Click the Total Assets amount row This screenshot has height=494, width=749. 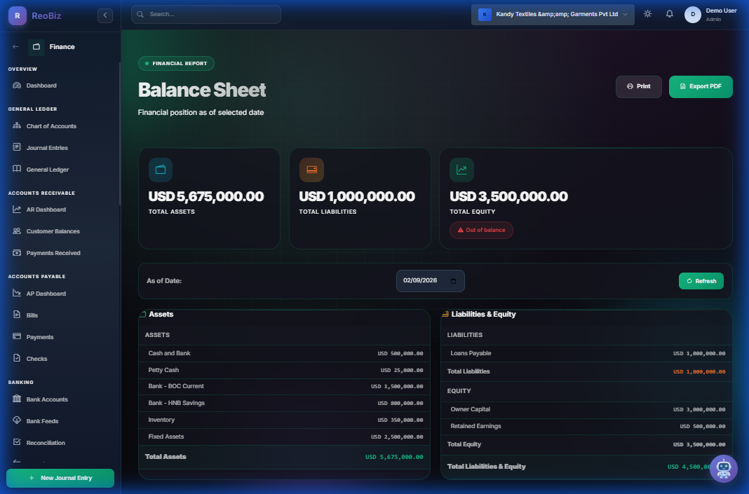tap(284, 456)
